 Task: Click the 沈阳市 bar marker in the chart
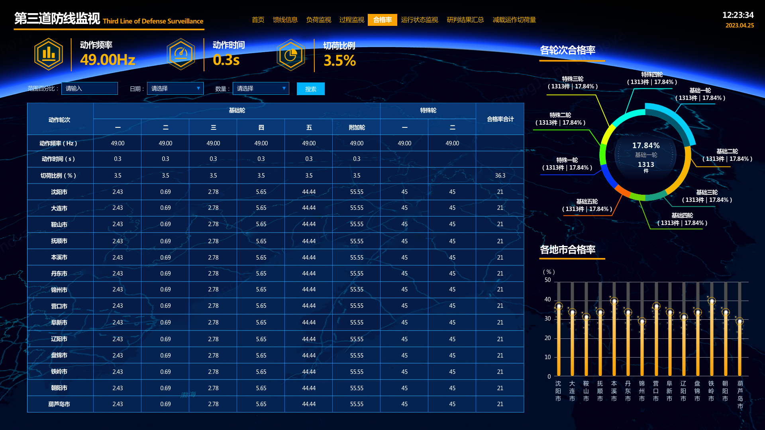pos(559,306)
